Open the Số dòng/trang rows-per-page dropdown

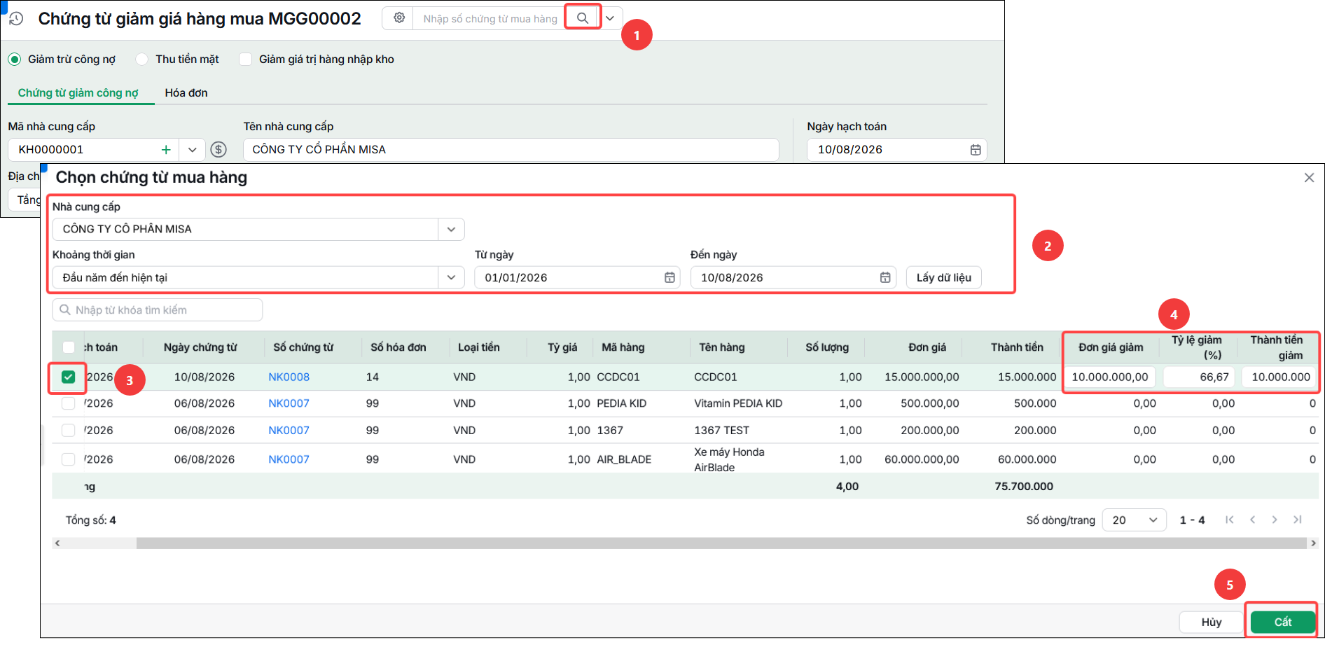point(1135,520)
